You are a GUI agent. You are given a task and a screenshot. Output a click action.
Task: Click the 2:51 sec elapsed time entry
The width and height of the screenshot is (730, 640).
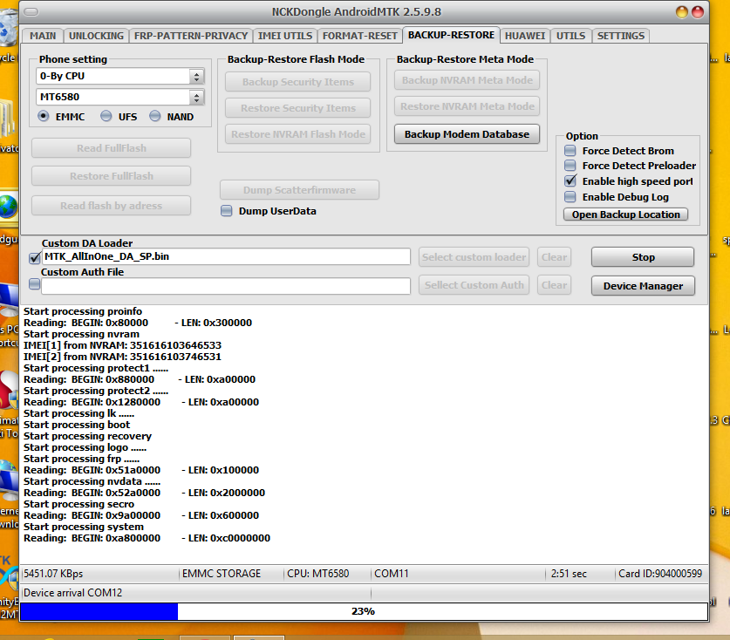pos(569,574)
